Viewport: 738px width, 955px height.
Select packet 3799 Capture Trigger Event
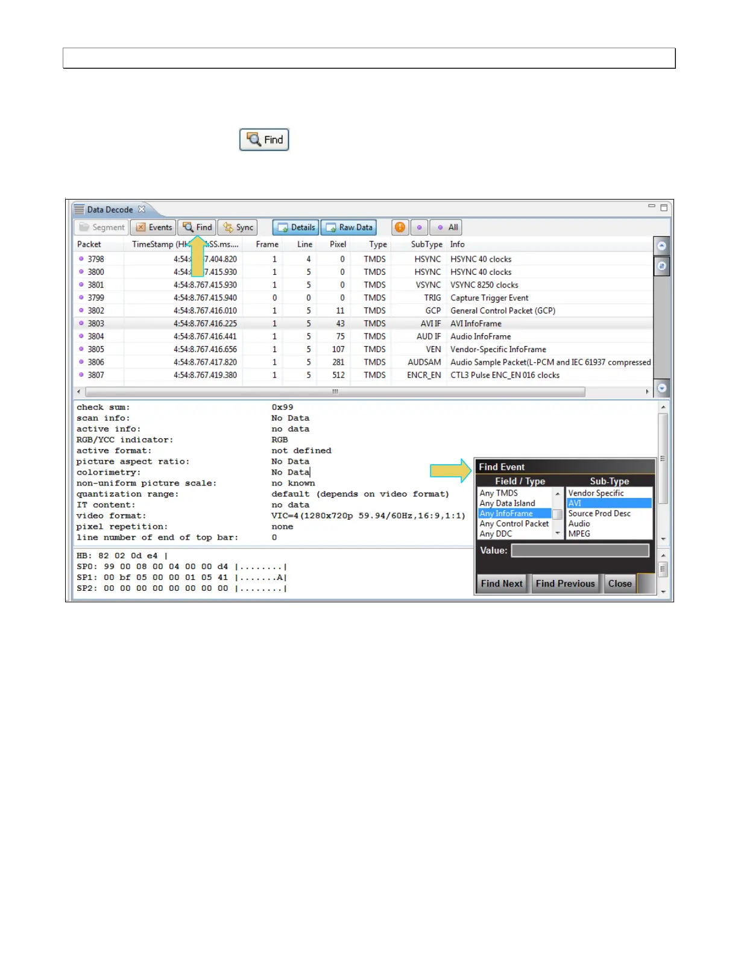[364, 298]
